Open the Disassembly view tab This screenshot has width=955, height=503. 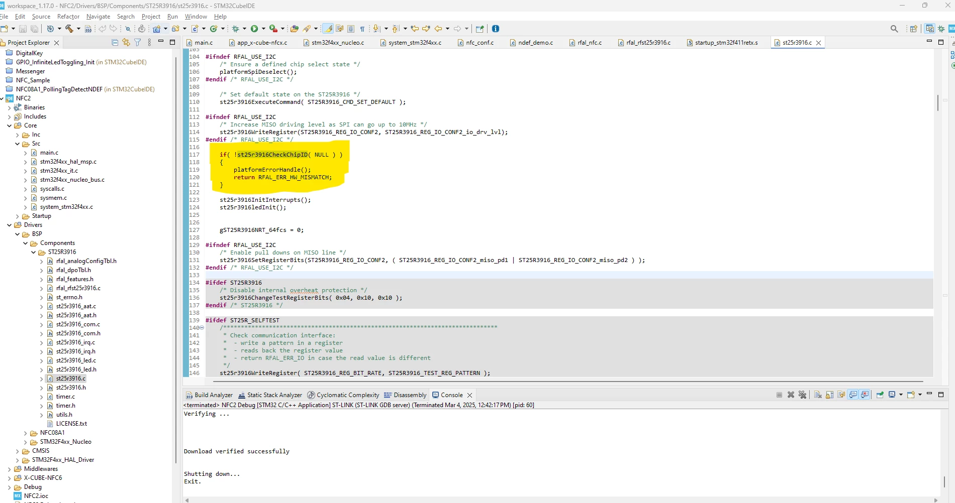405,395
